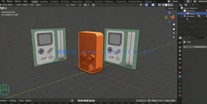Click the Add Modifier button

click(195, 47)
